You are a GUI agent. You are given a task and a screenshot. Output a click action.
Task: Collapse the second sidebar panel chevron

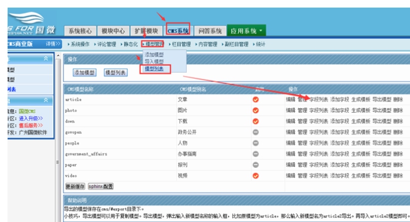pyautogui.click(x=46, y=100)
